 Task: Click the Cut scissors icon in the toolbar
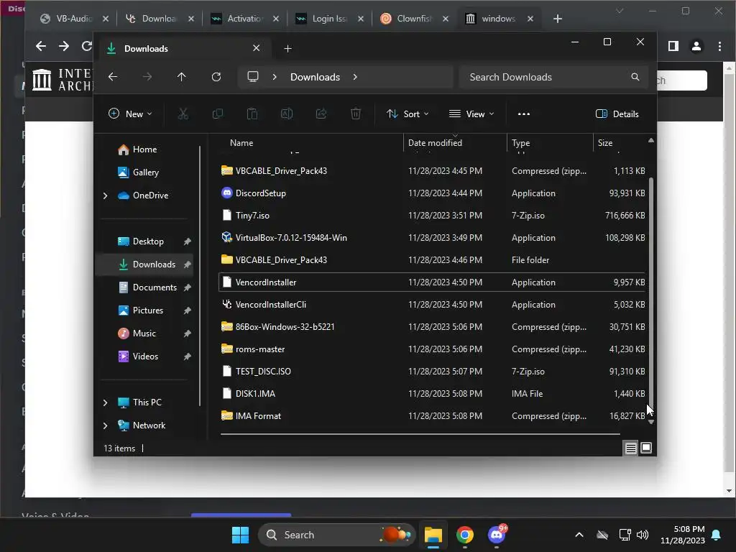click(x=183, y=114)
